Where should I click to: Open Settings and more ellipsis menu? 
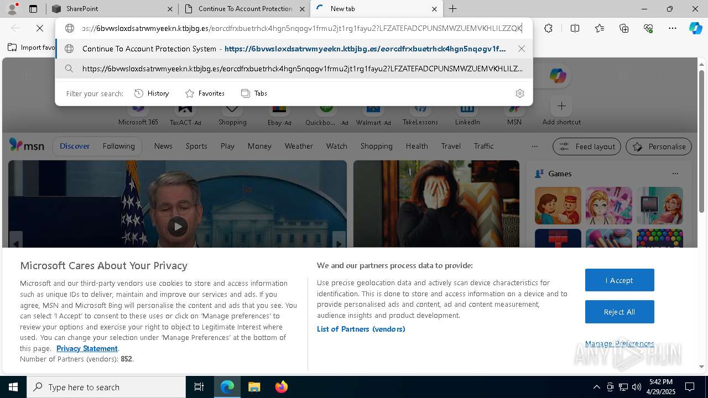click(x=673, y=28)
